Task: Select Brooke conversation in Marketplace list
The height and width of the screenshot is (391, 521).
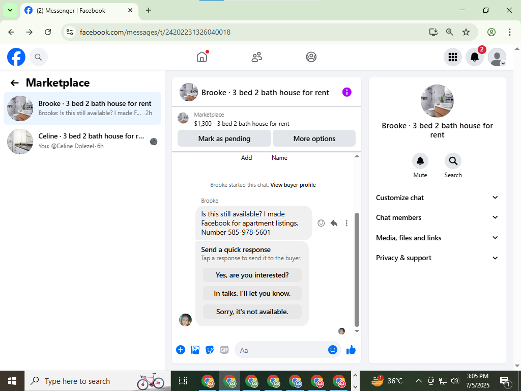Action: (82, 108)
